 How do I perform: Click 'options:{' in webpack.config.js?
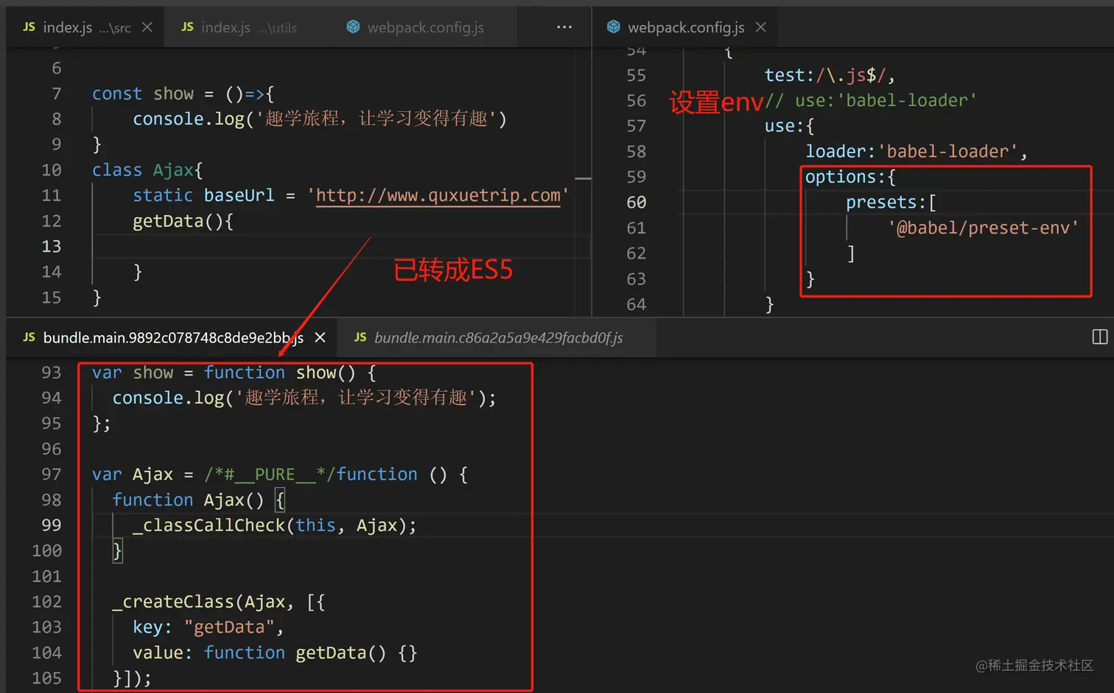point(850,177)
